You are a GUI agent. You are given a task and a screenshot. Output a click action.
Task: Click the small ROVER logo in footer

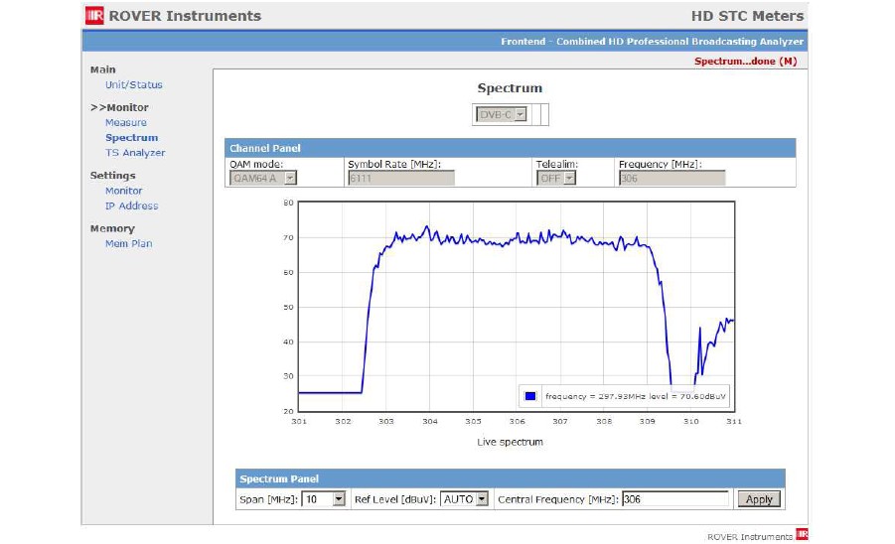click(x=802, y=534)
